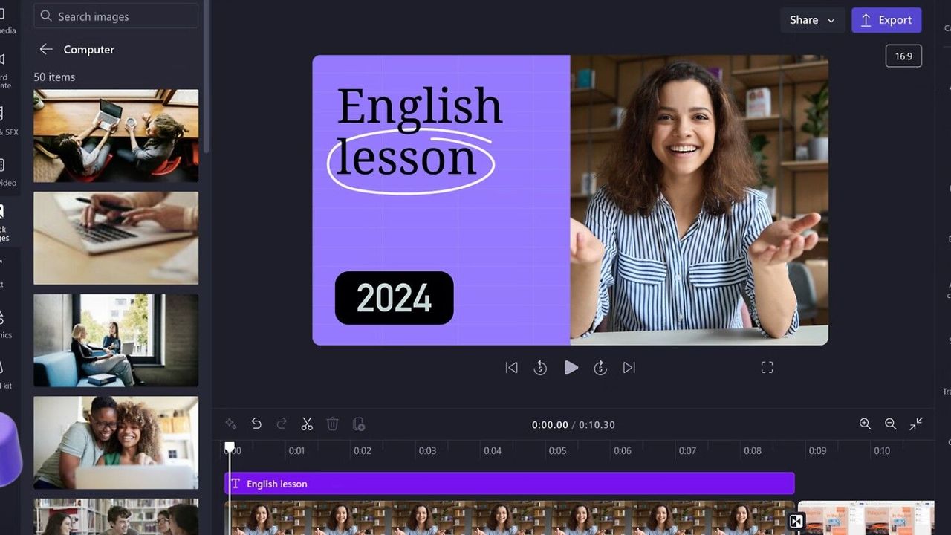The width and height of the screenshot is (951, 535).
Task: Open the Share dropdown menu
Action: (x=812, y=20)
